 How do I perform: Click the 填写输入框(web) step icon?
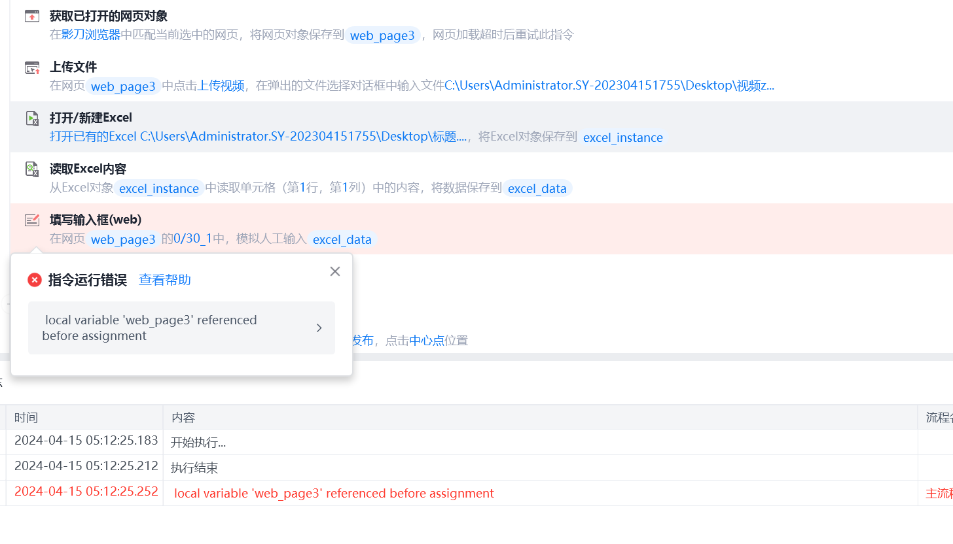[32, 220]
